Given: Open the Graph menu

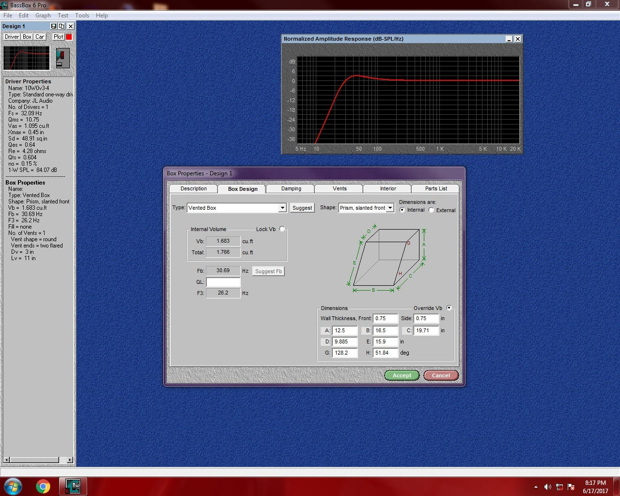Looking at the screenshot, I should pyautogui.click(x=43, y=15).
